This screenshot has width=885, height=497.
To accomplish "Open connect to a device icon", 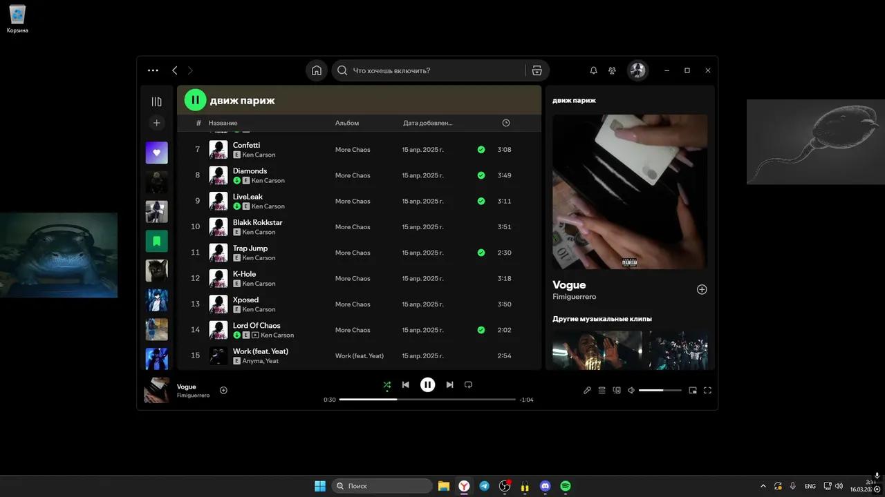I will pos(617,390).
